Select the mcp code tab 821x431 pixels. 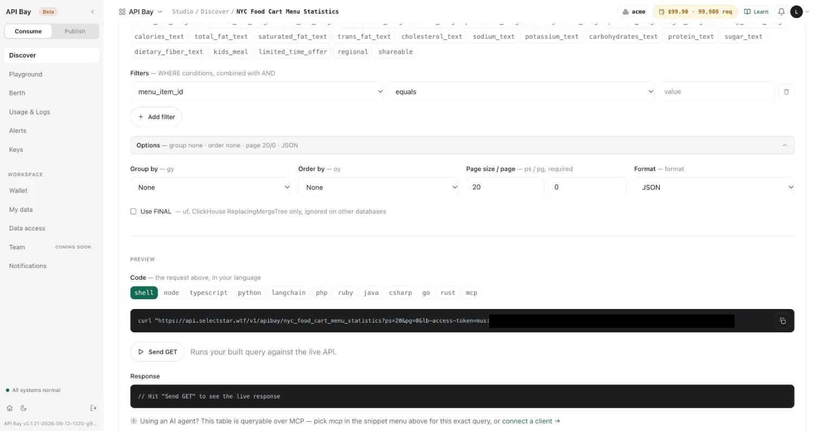pyautogui.click(x=471, y=293)
